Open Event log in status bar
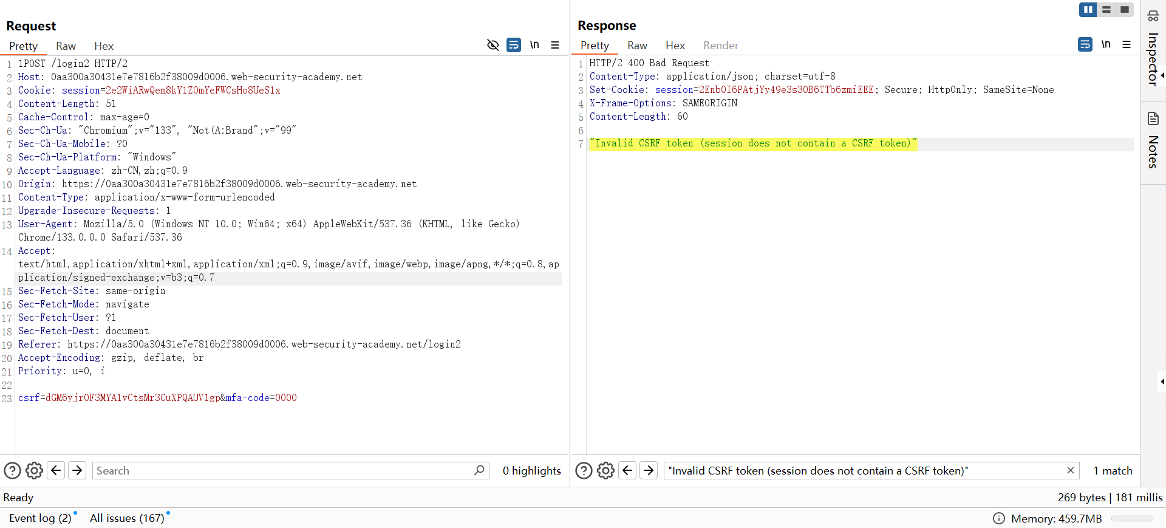 (x=40, y=518)
